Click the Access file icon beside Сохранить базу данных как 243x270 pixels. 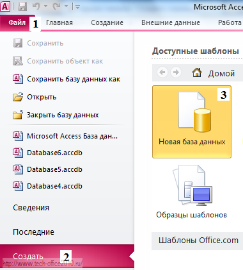coord(18,79)
